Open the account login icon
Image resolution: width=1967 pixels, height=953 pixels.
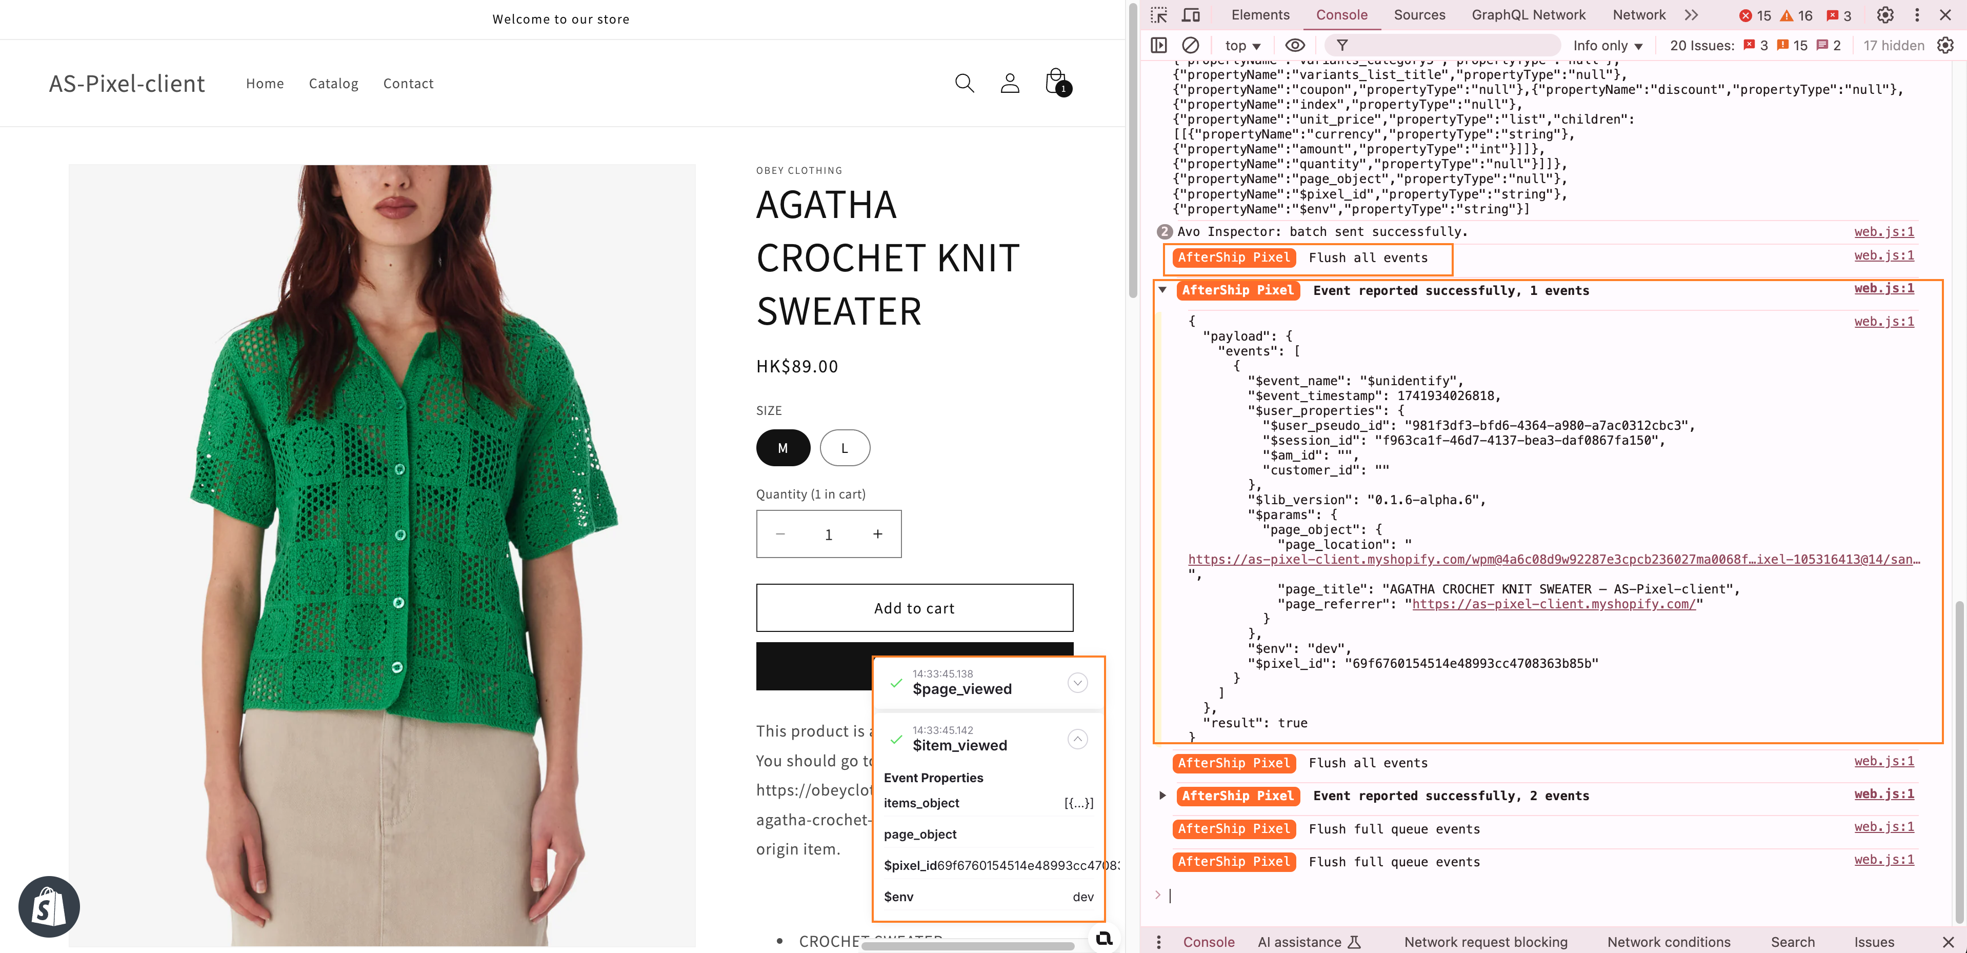[x=1010, y=83]
